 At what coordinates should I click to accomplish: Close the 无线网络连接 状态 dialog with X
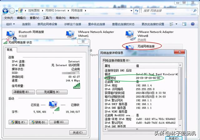point(83,41)
